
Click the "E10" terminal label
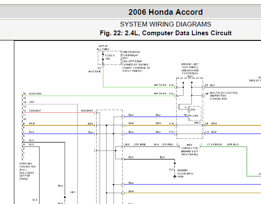[x=171, y=85]
